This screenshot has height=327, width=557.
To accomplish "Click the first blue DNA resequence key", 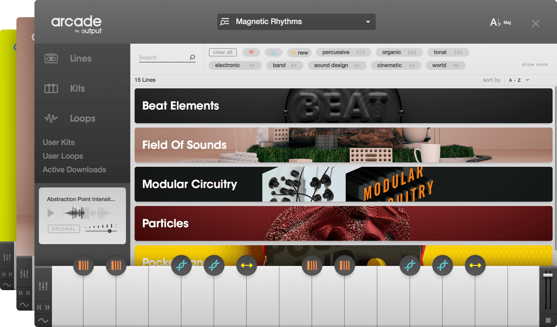I will tap(181, 266).
